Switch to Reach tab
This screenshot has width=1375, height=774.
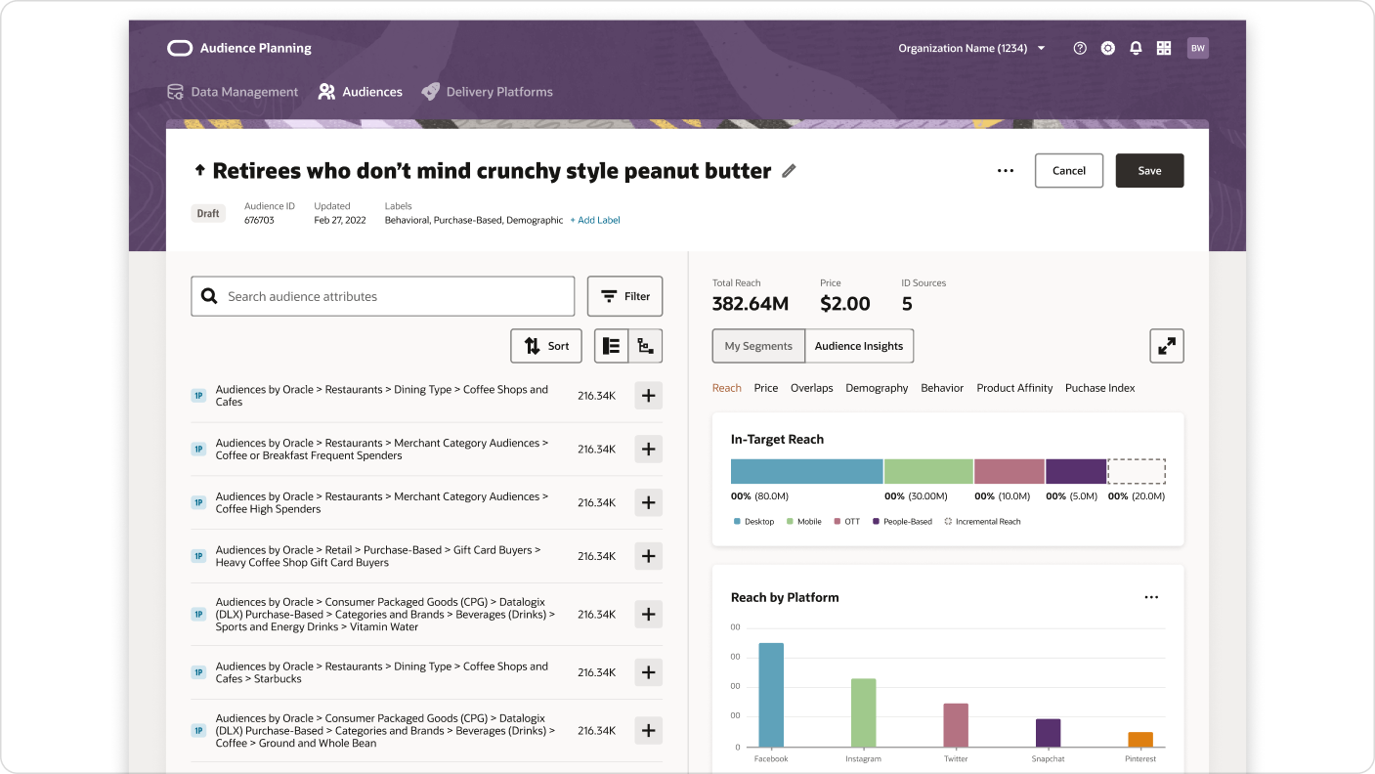(726, 388)
